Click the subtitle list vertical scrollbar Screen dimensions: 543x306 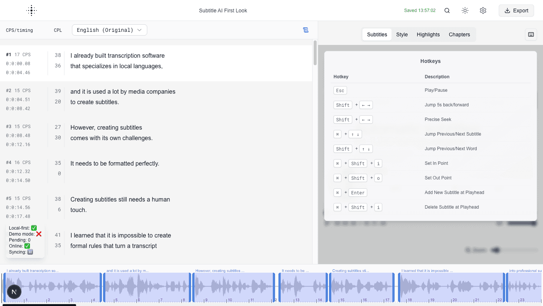click(x=315, y=52)
